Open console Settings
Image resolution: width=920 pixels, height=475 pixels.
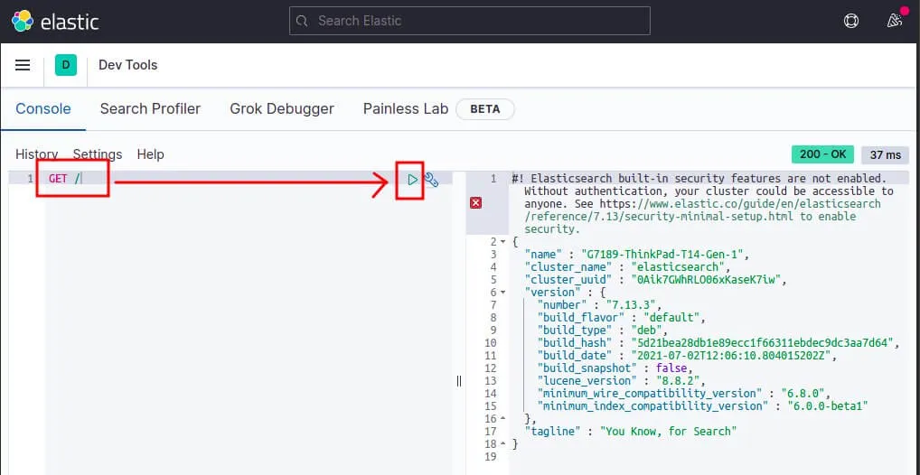pyautogui.click(x=98, y=154)
